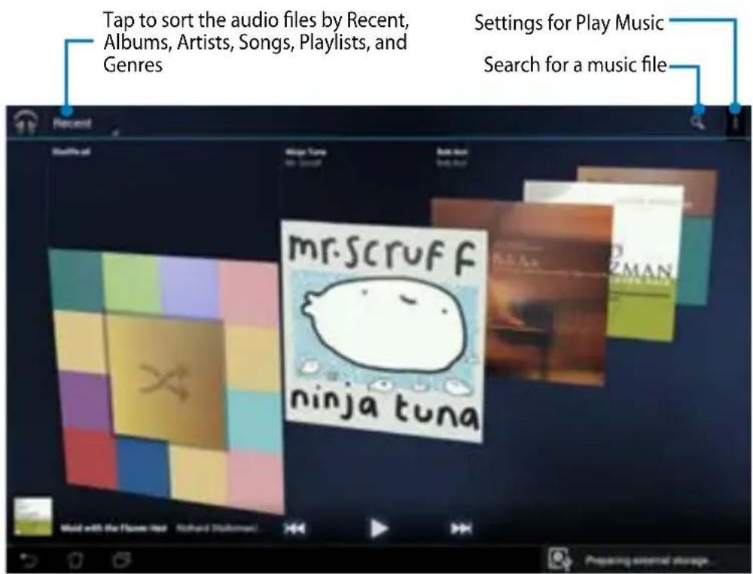Open the brown piano album cover
Image resolution: width=753 pixels, height=574 pixels.
click(x=547, y=293)
